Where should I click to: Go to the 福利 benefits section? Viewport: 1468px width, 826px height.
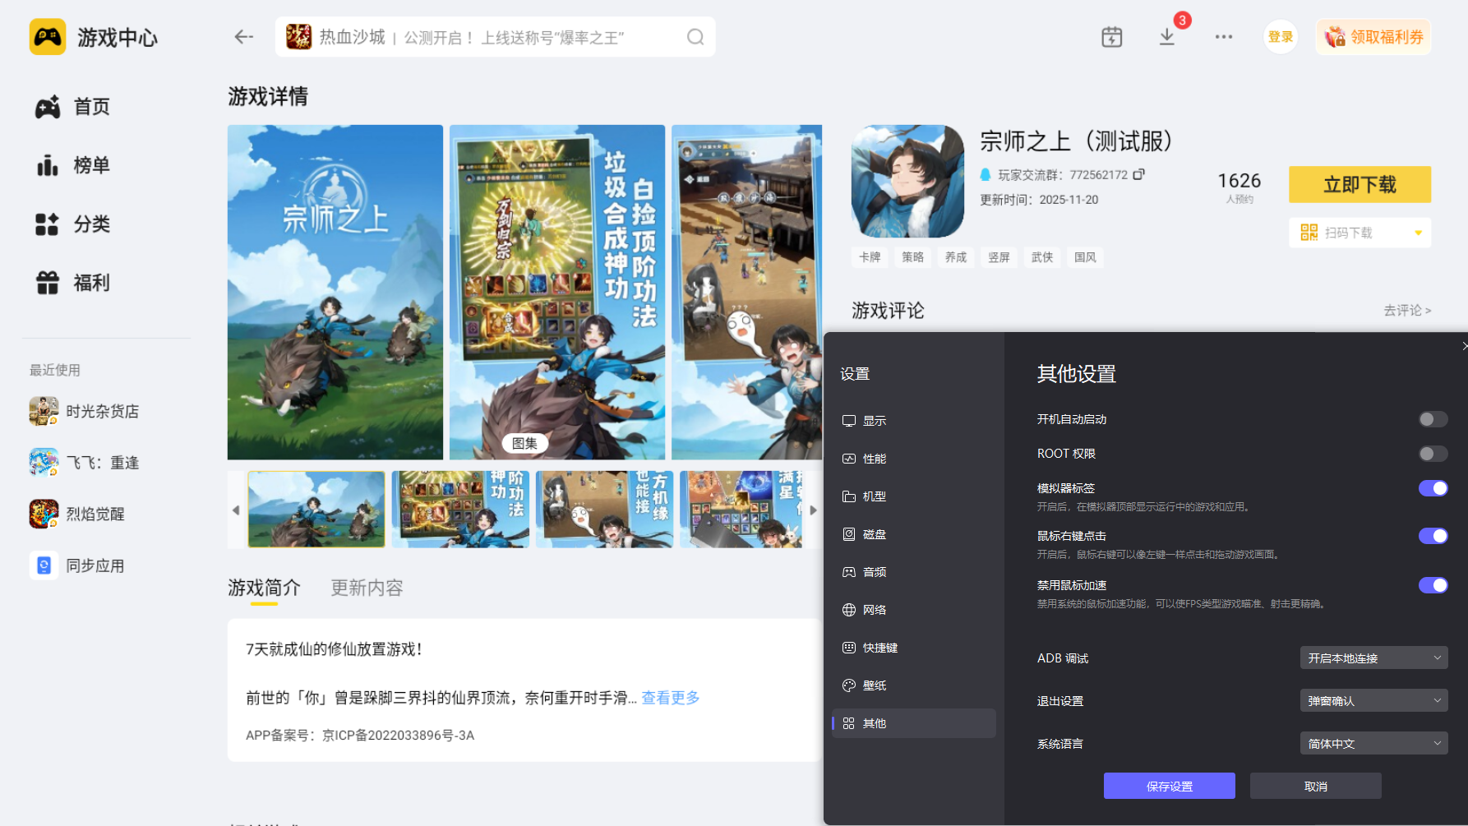click(90, 282)
